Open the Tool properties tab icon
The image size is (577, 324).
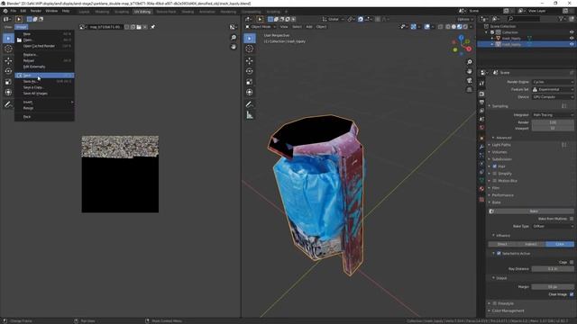[x=481, y=84]
